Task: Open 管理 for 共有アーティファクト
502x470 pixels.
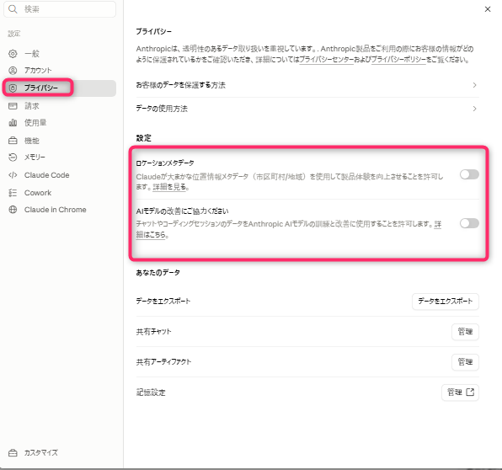Action: pyautogui.click(x=465, y=362)
